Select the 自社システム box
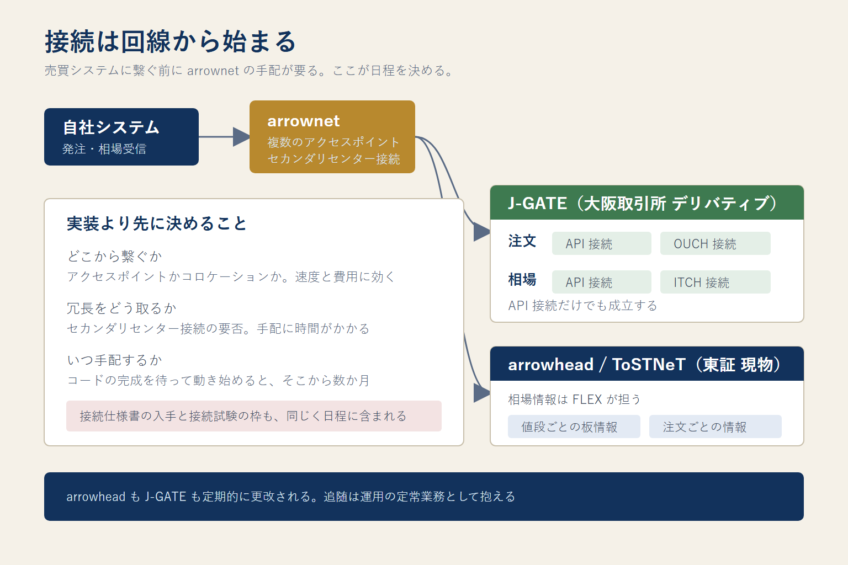 121,137
